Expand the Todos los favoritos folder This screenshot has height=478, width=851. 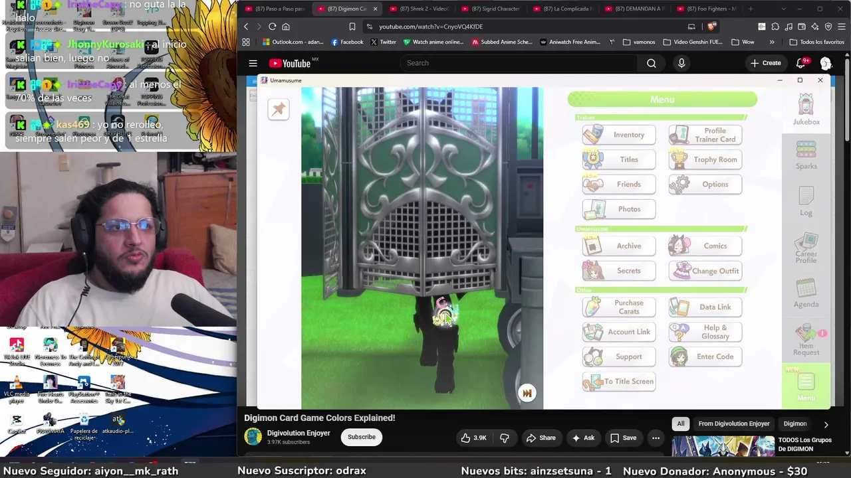tap(816, 42)
